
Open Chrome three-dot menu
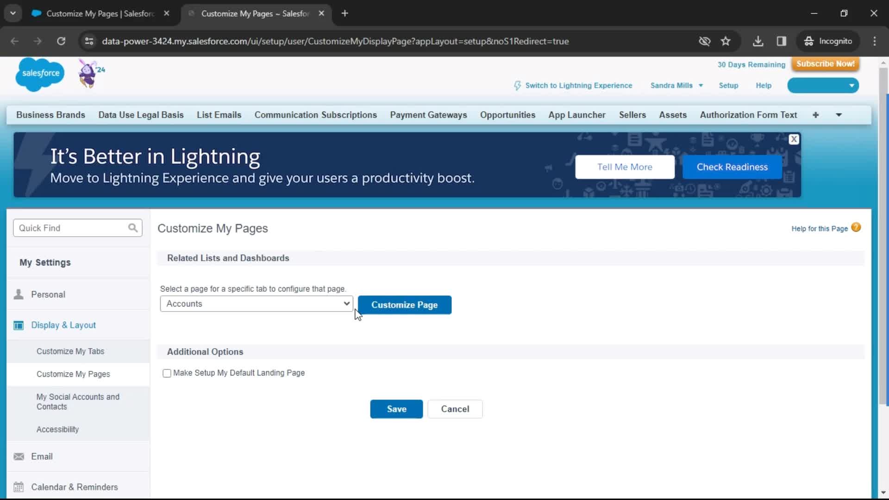(875, 41)
